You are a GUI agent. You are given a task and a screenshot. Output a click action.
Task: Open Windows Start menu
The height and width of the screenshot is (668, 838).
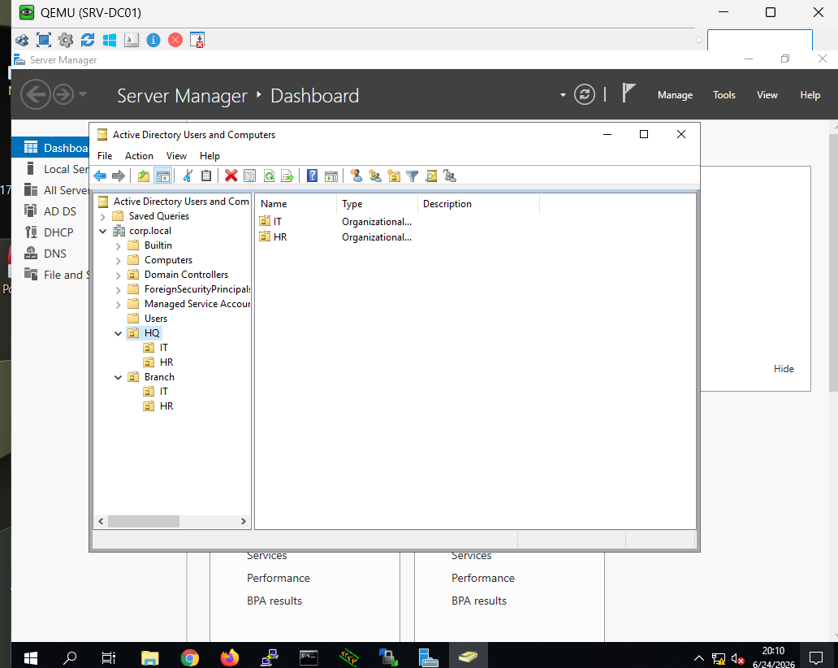[x=31, y=657]
